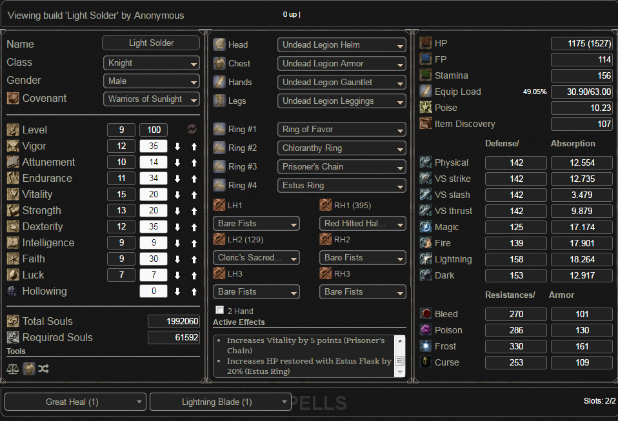Click the Tools heading label

(x=15, y=351)
